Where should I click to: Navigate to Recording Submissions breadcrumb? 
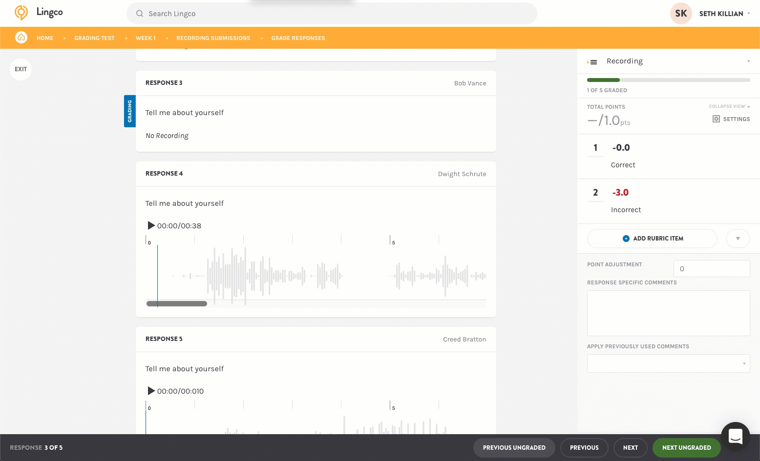coord(213,38)
